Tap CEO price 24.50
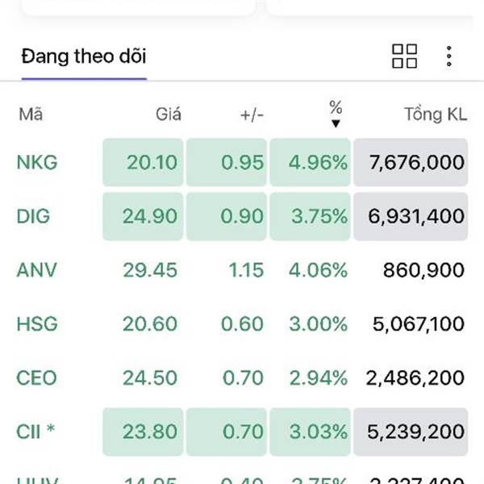This screenshot has height=484, width=484. 150,378
